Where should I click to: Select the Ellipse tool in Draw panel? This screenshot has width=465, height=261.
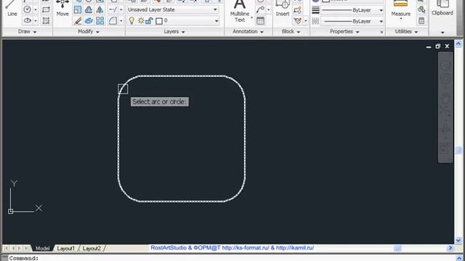pos(28,21)
